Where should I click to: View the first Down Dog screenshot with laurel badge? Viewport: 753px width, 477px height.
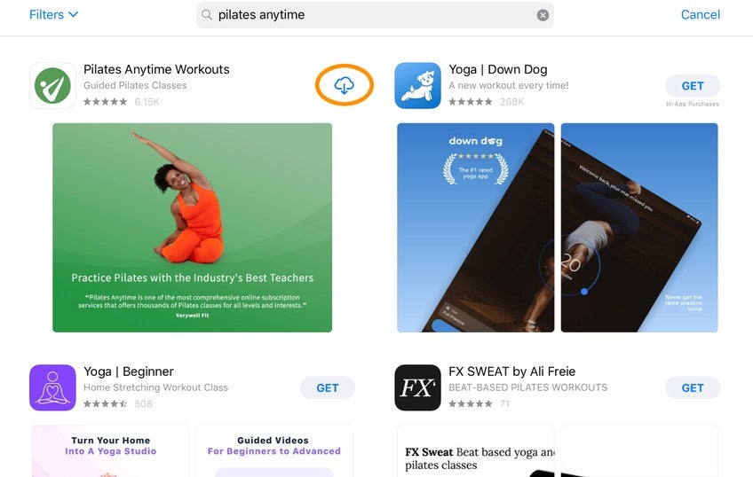pos(475,227)
